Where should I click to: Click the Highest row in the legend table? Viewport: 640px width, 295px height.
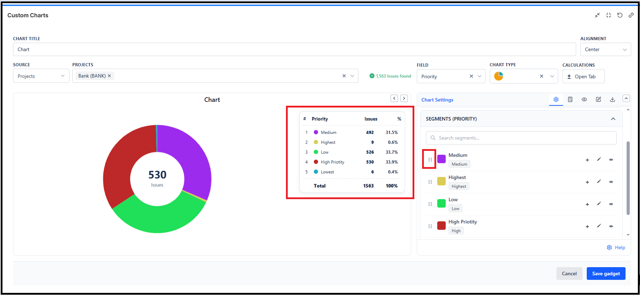(x=352, y=142)
